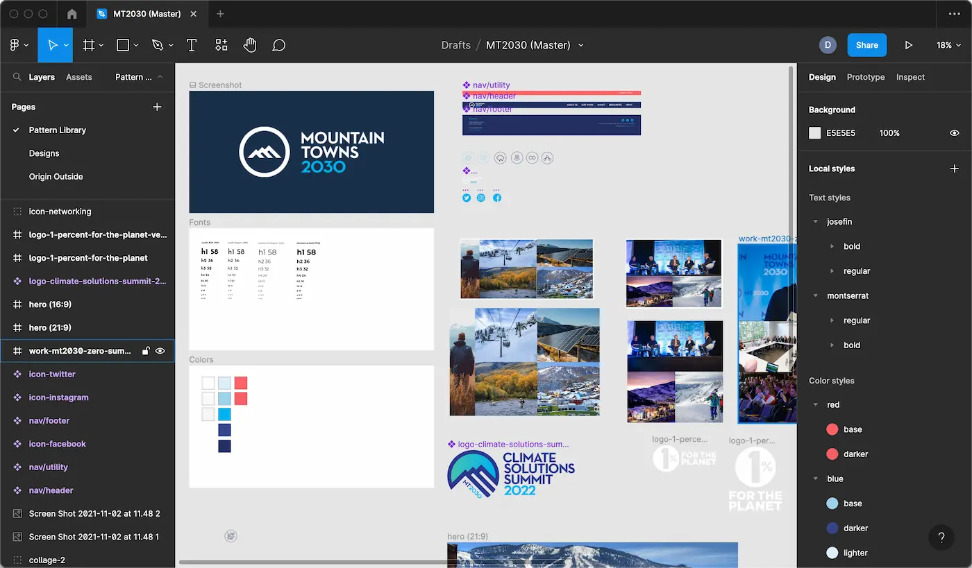Click the Drafts breadcrumb link
The image size is (972, 568).
(x=456, y=45)
